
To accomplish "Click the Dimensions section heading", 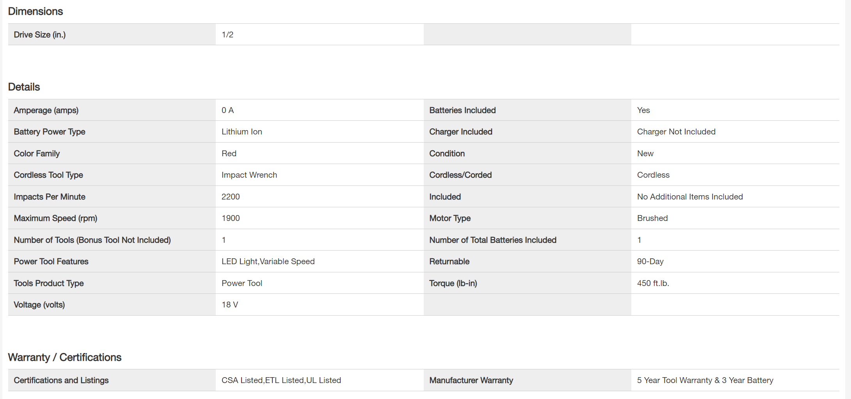I will pos(36,11).
